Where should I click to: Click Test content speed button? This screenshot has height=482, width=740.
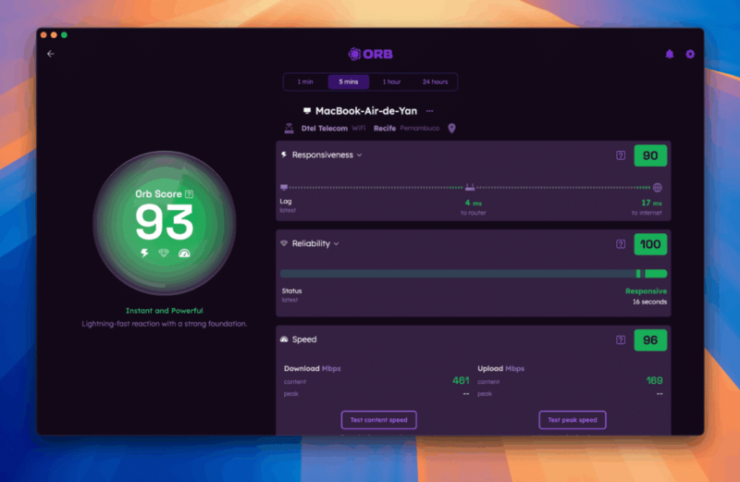click(379, 420)
